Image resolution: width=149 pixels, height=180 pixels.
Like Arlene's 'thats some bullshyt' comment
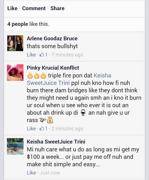click(31, 55)
